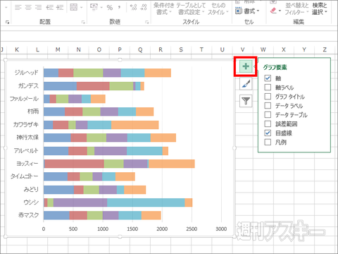Screen dimensions: 338x254
Task: Expand the accounting format dropdown arrow
Action: [101, 8]
